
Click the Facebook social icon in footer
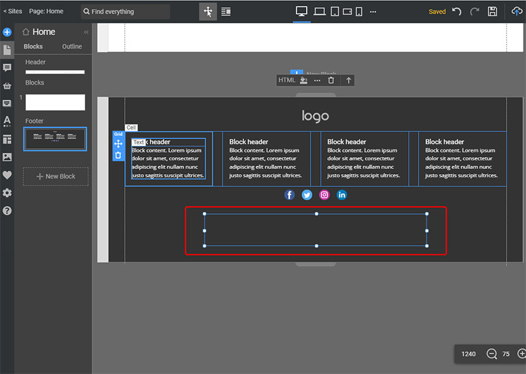pyautogui.click(x=289, y=195)
